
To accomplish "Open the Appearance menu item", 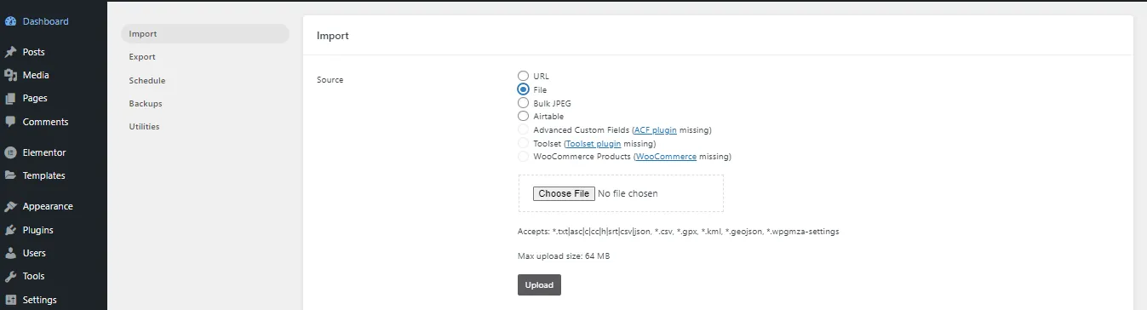I will [54, 206].
